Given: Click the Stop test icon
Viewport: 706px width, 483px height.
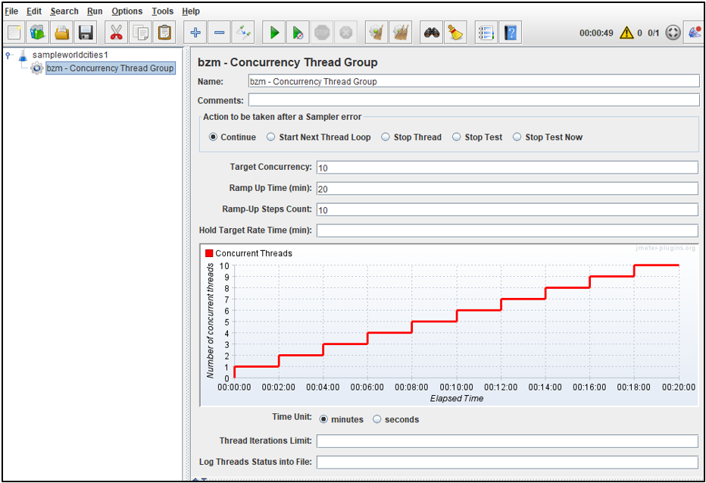Looking at the screenshot, I should (322, 33).
